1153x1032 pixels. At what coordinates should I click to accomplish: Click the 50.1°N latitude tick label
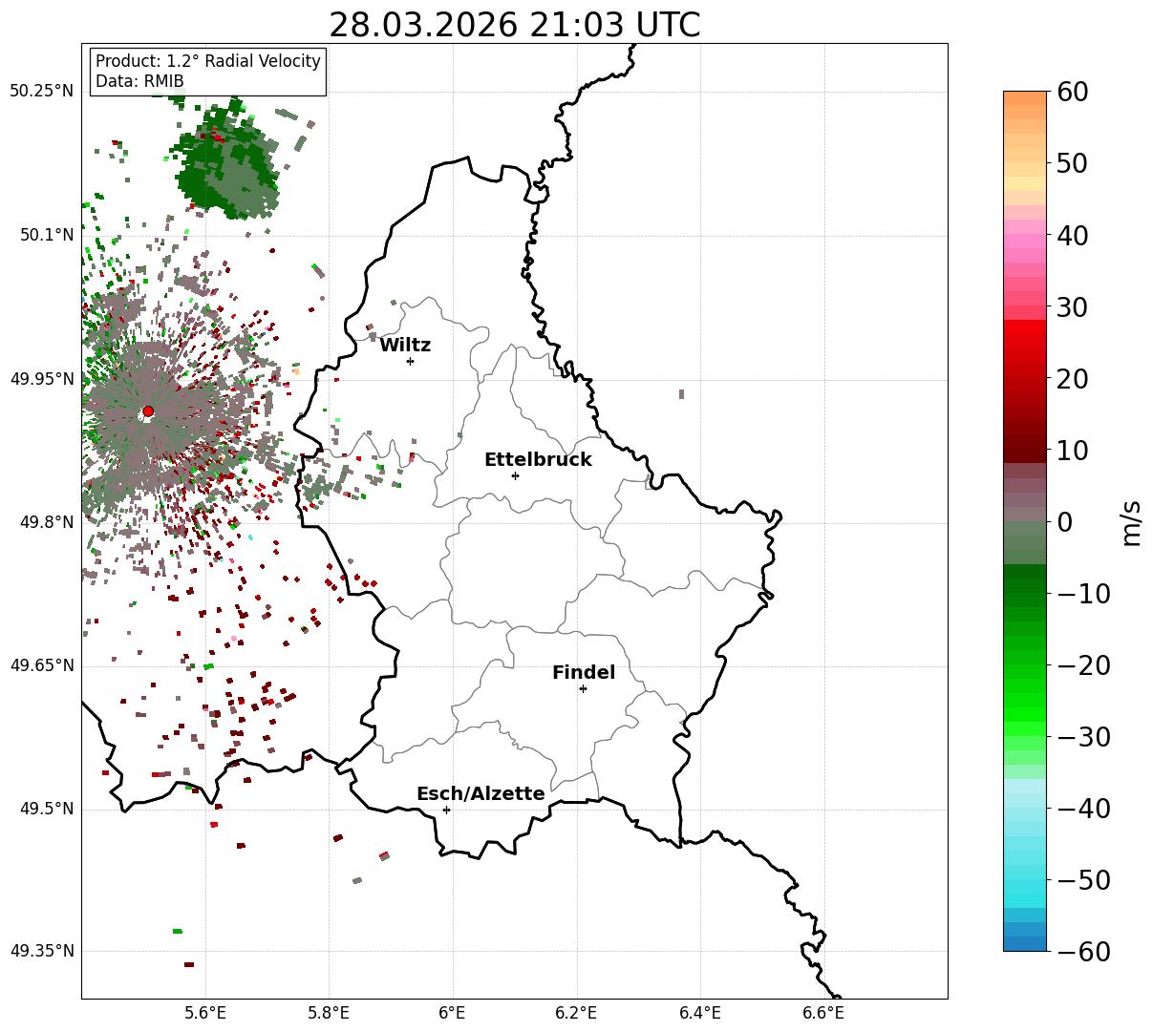46,235
